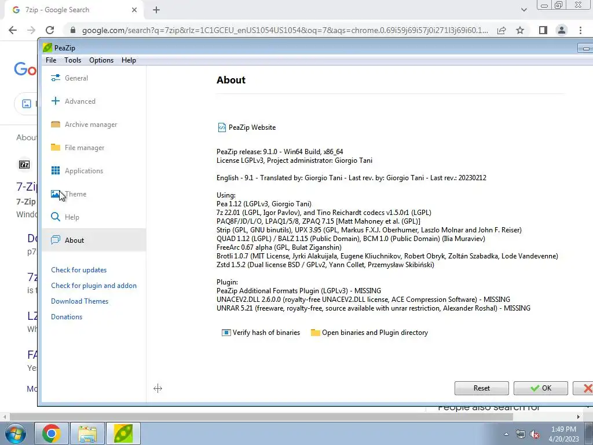Click PeaZip taskbar icon
593x445 pixels.
coord(123,433)
